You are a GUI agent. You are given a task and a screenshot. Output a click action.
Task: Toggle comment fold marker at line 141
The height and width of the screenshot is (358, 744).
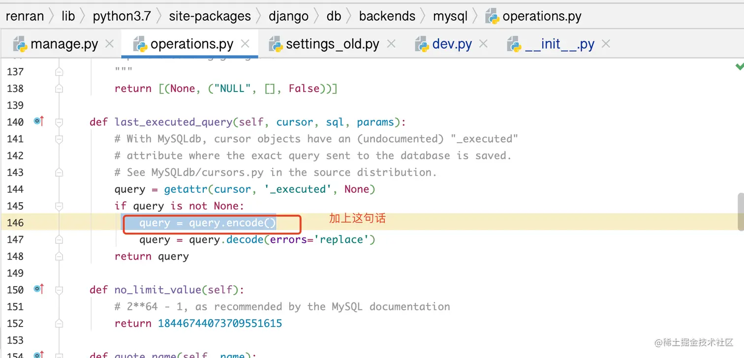(59, 139)
